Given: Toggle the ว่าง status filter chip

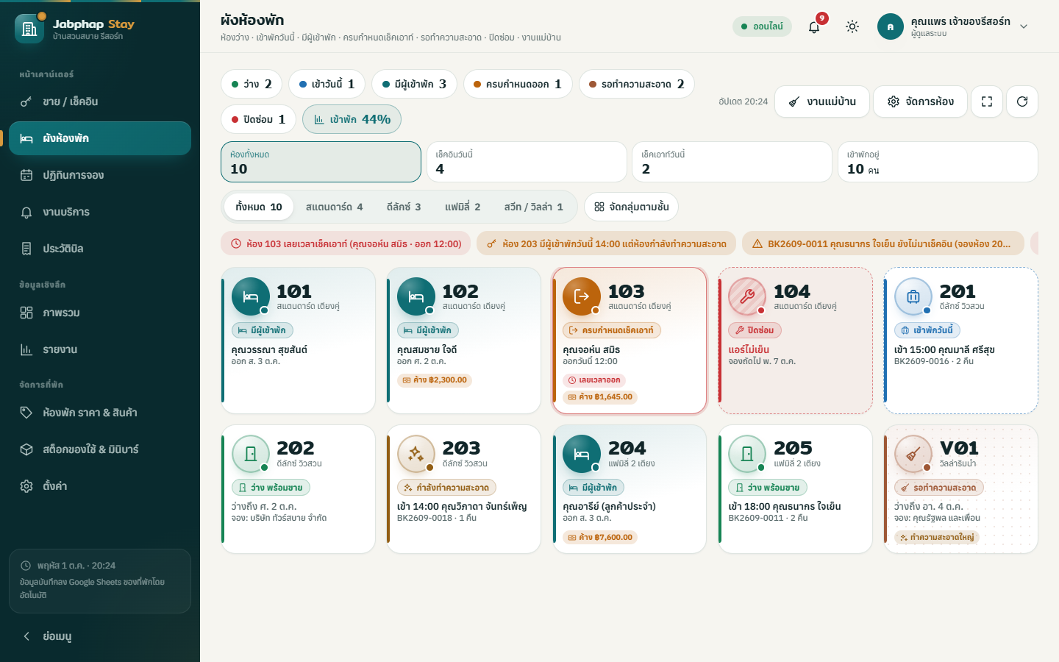Looking at the screenshot, I should pyautogui.click(x=252, y=84).
